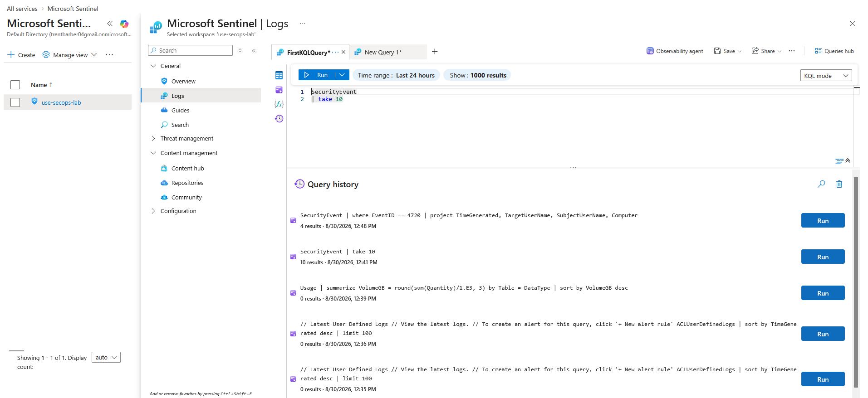This screenshot has height=398, width=868.
Task: Search query history with magnifier icon
Action: point(821,184)
